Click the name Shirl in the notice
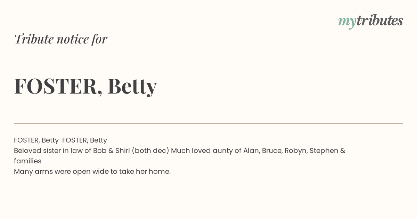 point(122,151)
